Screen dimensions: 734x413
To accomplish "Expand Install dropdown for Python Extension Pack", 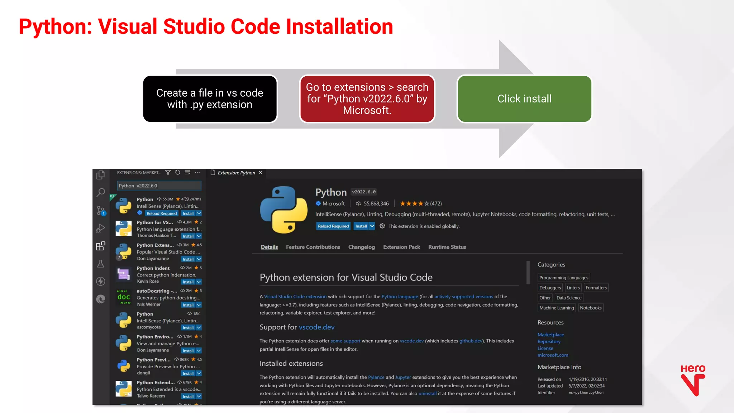I will [x=199, y=259].
